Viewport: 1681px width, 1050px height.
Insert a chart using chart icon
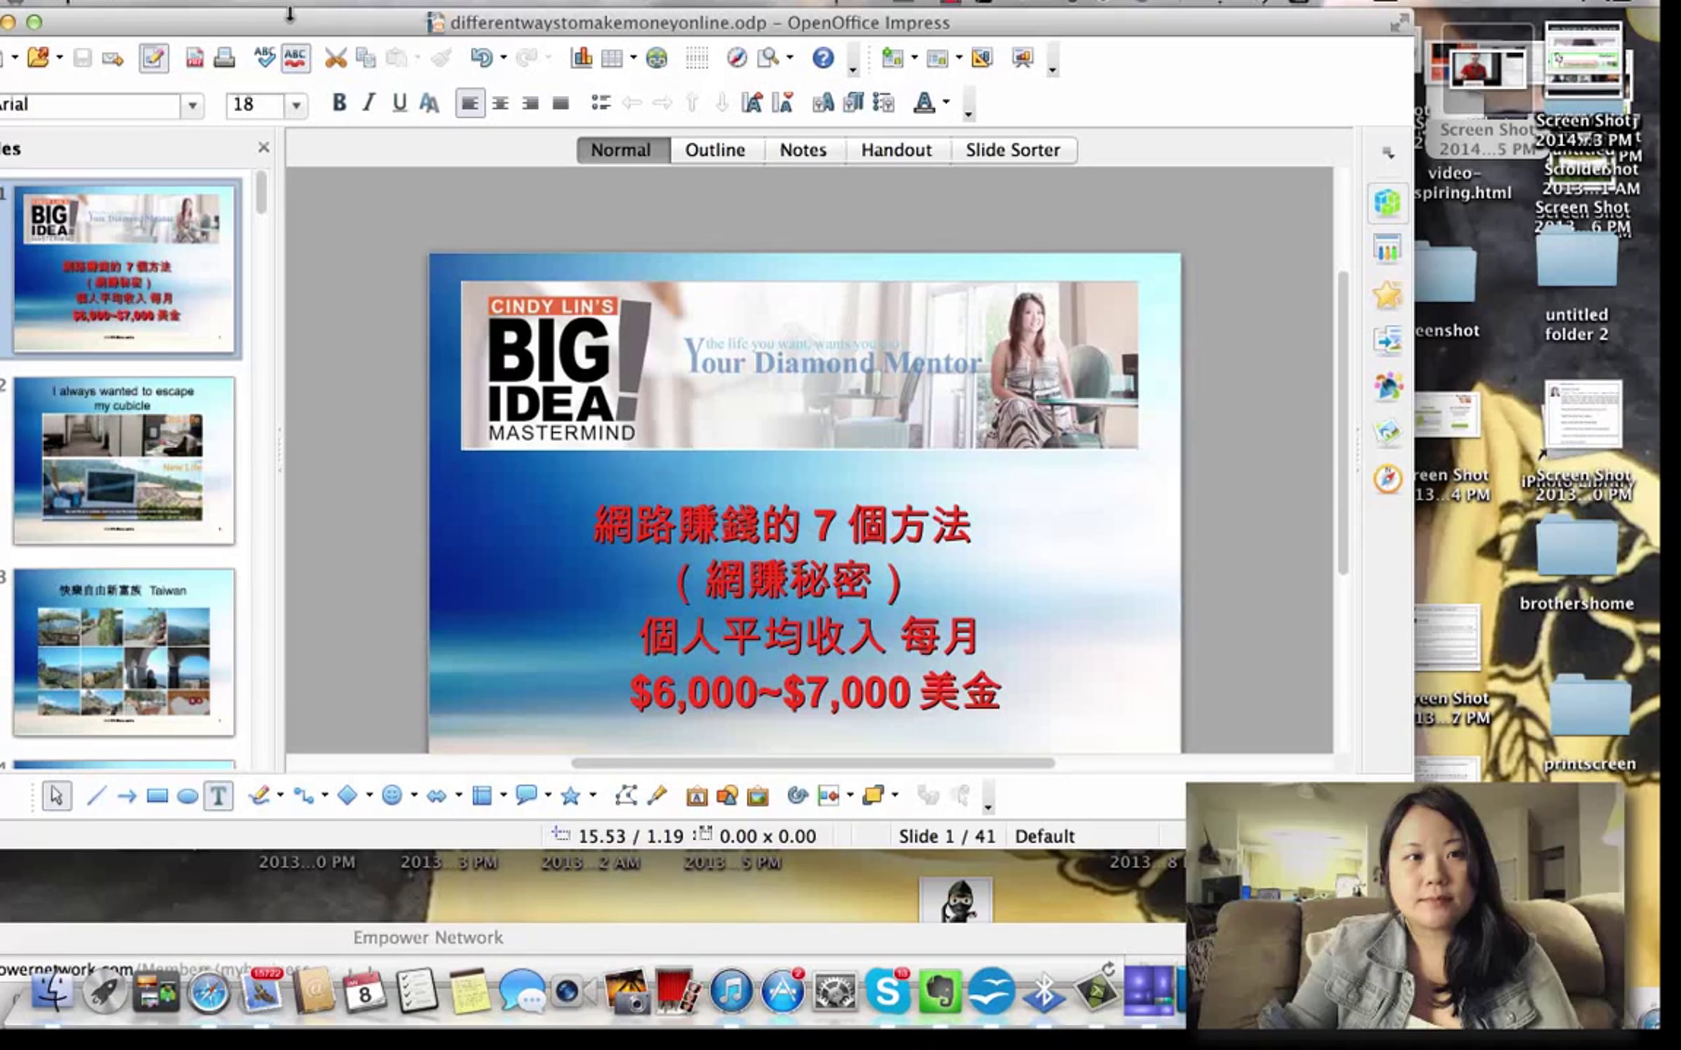tap(581, 58)
